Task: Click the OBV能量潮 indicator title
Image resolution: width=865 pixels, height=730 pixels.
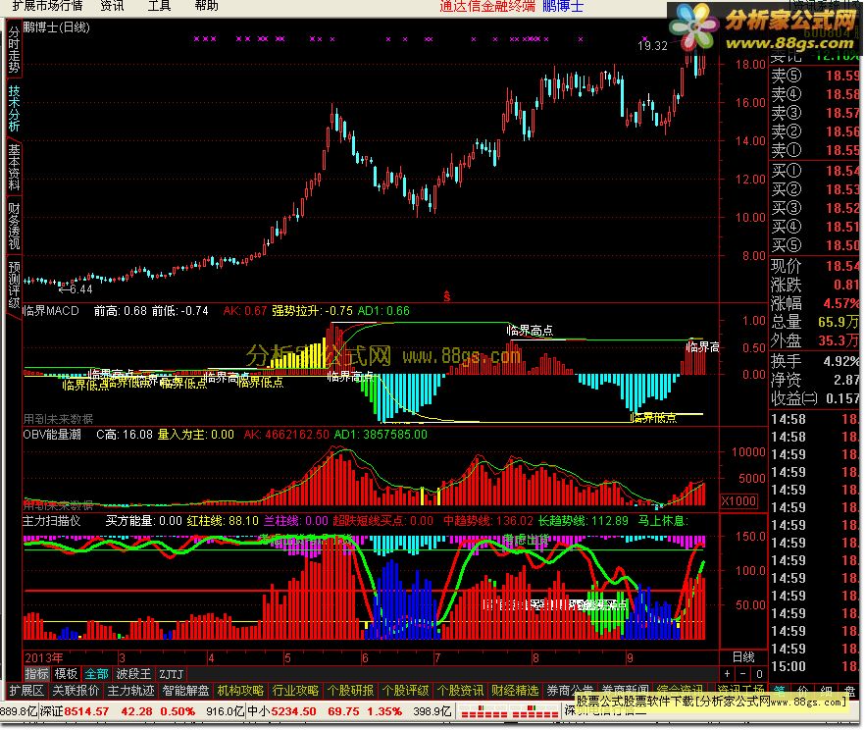Action: point(52,435)
